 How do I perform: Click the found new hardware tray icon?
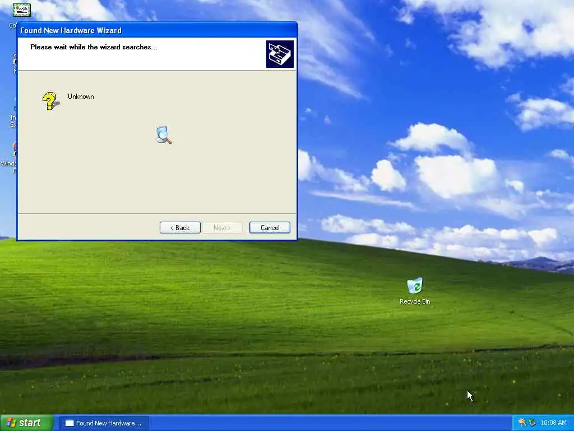522,423
